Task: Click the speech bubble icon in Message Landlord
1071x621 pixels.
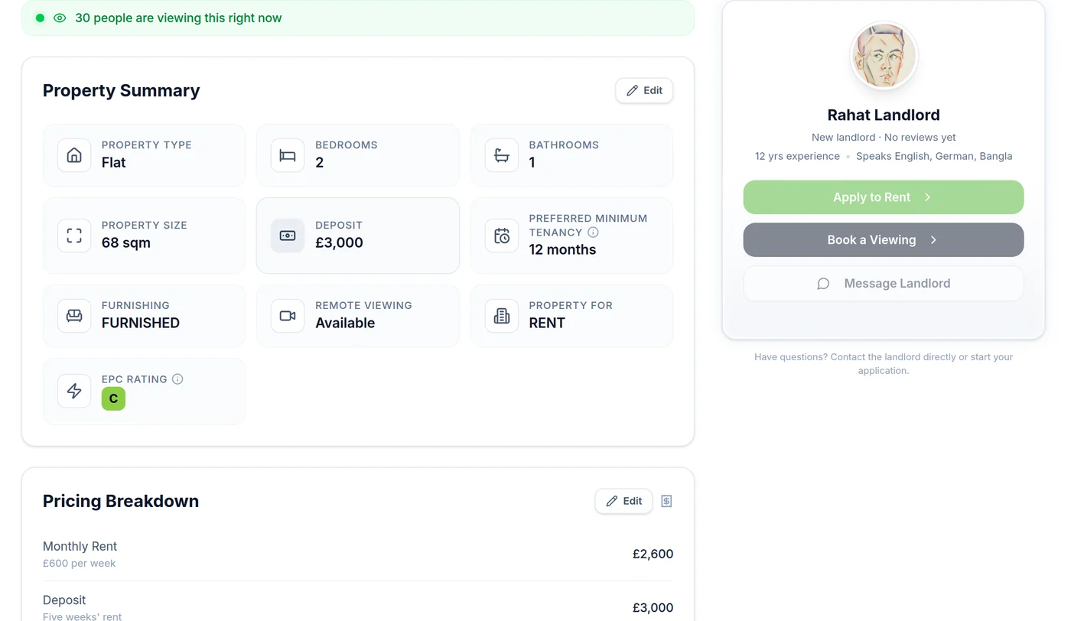Action: (823, 284)
